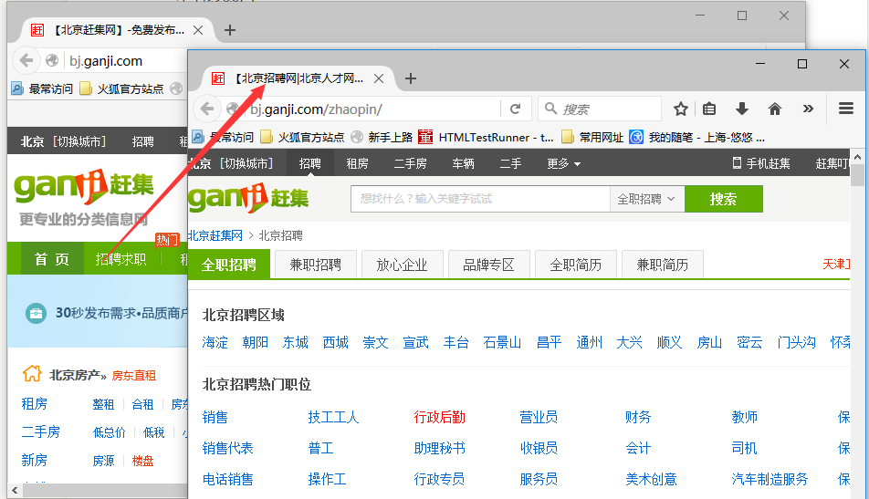Open 新手上路 bookmark
Viewport: 869px width, 499px height.
(382, 137)
